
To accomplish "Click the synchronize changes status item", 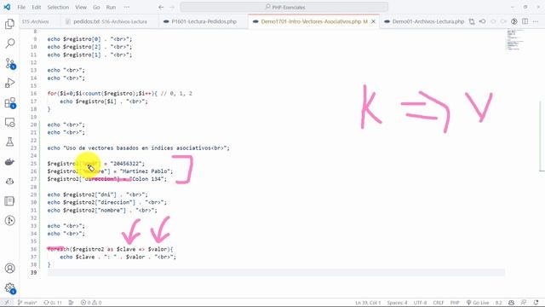I will coord(53,303).
